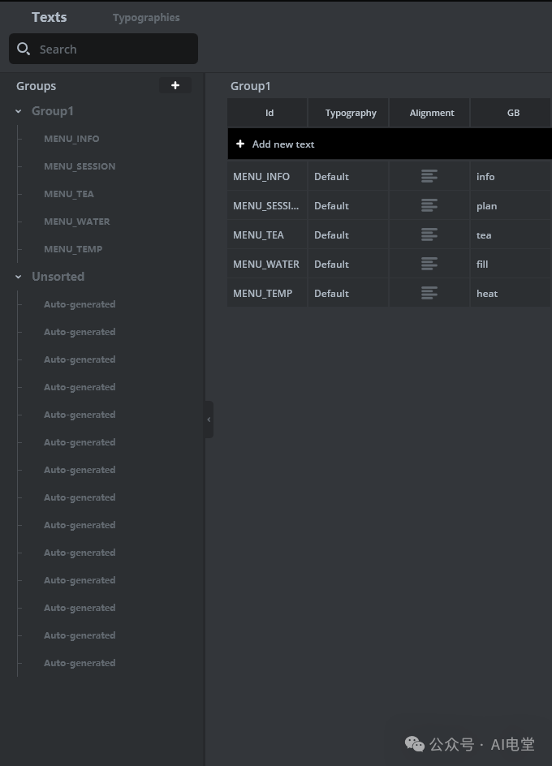Click the Add new text button
552x766 pixels.
(275, 144)
